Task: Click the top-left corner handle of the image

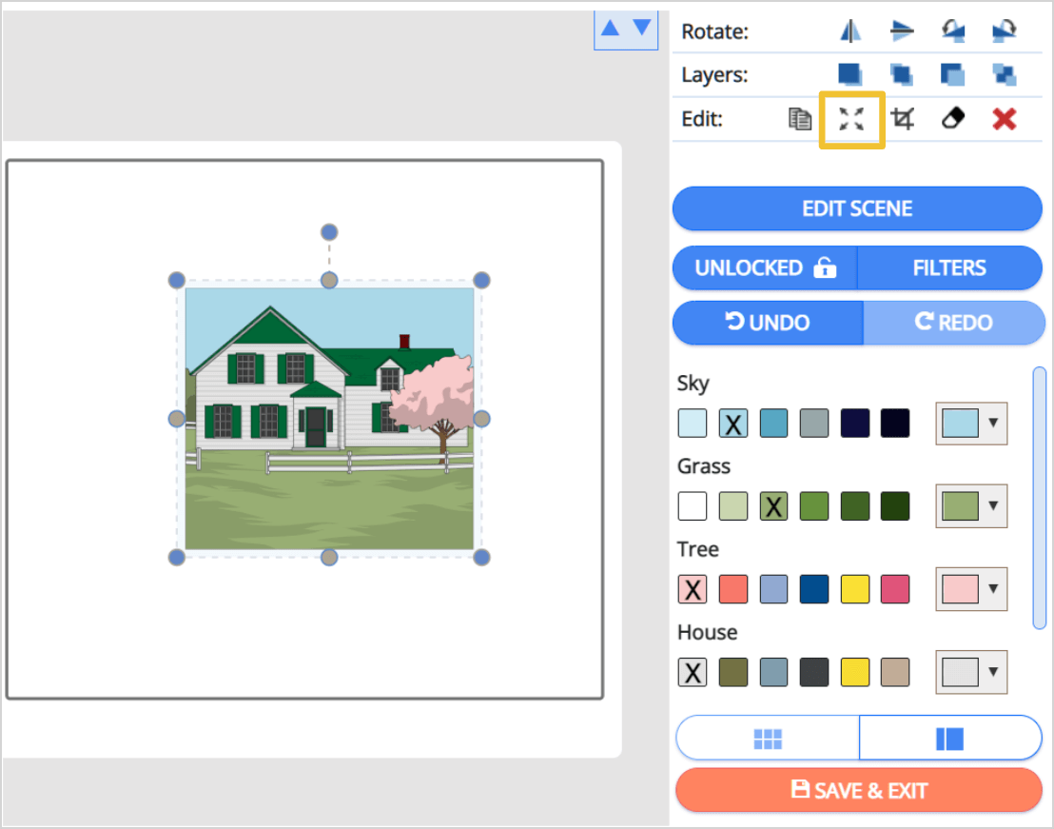Action: point(177,280)
